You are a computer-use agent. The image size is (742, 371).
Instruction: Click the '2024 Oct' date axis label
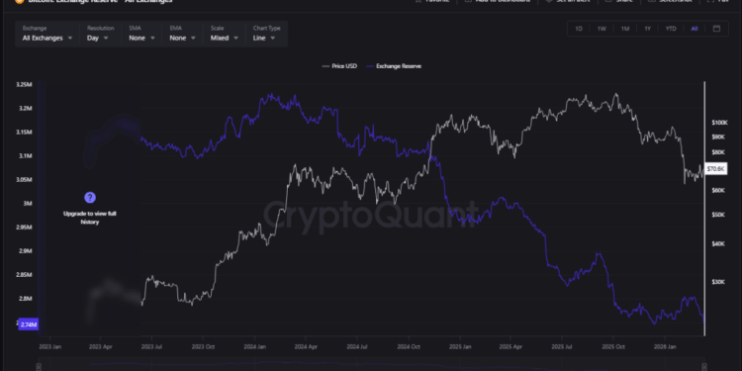tap(409, 347)
